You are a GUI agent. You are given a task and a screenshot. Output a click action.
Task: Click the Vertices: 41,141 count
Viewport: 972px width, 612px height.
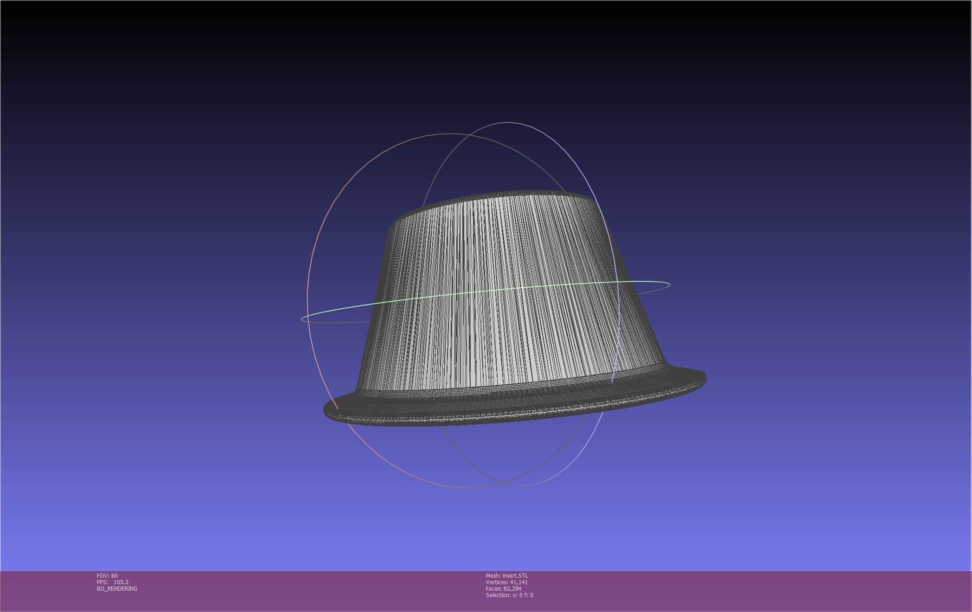[507, 582]
